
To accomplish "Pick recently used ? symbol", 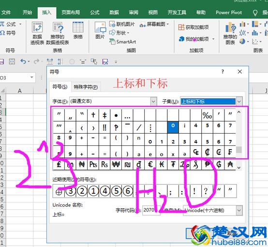I will [x=206, y=191].
